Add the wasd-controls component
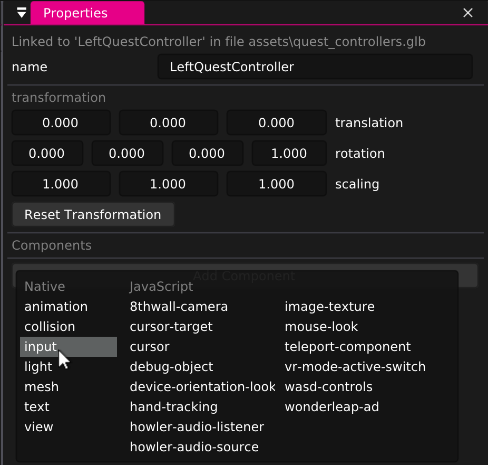Viewport: 488px width, 465px height. pos(328,386)
